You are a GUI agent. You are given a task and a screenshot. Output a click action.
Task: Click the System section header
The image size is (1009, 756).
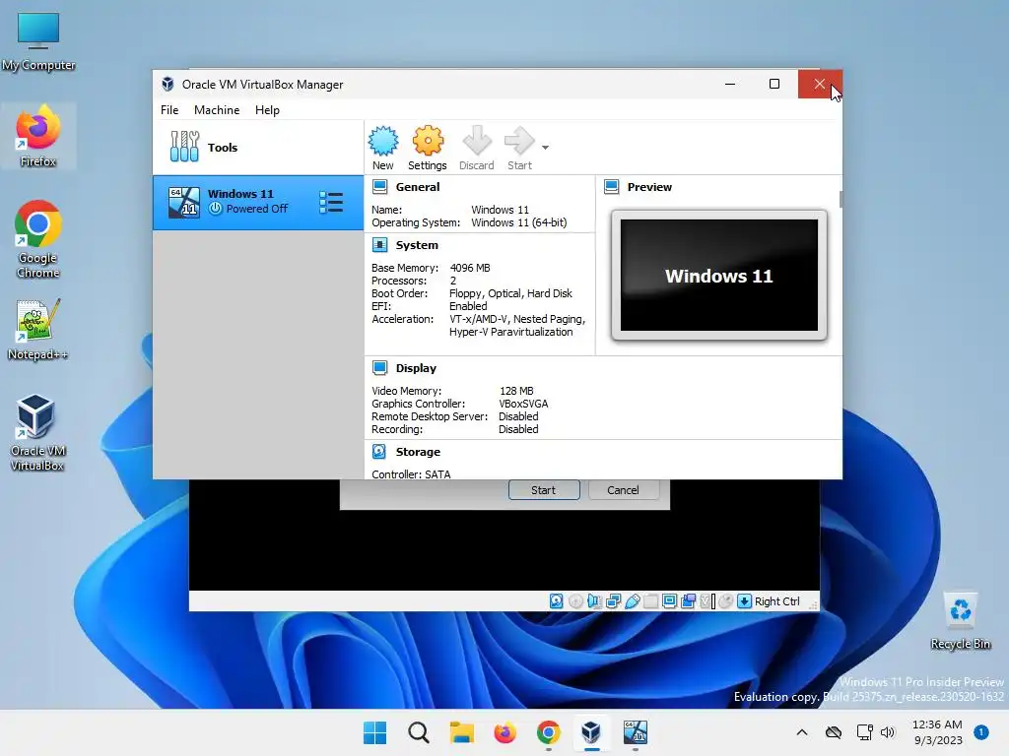tap(417, 245)
